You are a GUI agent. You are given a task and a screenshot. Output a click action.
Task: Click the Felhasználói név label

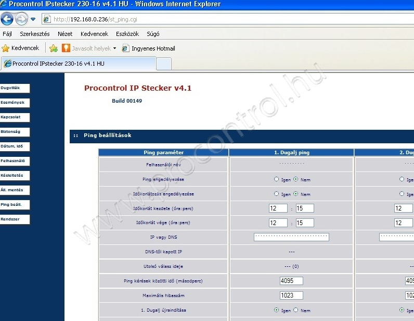[x=163, y=165]
